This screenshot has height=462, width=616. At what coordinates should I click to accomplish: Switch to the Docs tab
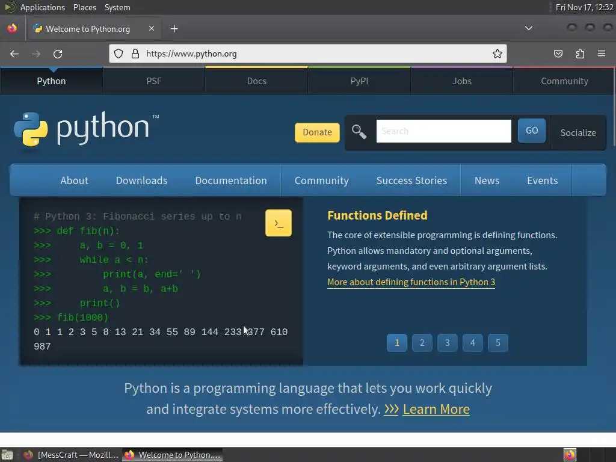(256, 81)
